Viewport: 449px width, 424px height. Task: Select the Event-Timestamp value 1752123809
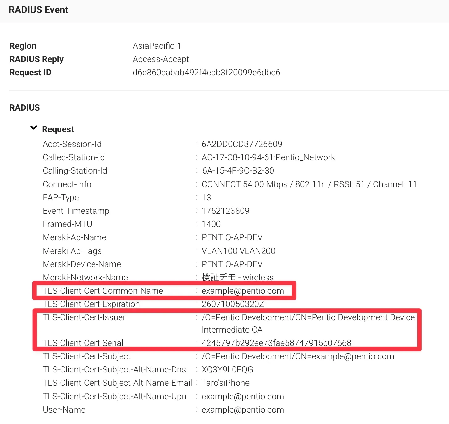click(225, 211)
